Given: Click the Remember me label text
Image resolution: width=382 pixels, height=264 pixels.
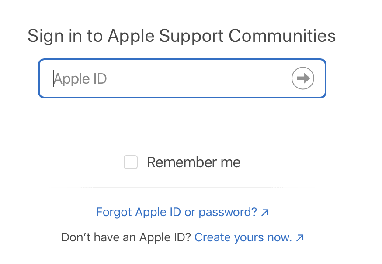Looking at the screenshot, I should (x=193, y=162).
